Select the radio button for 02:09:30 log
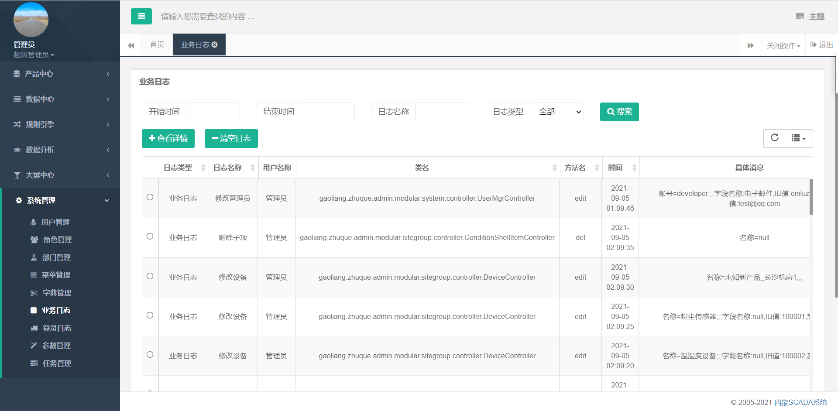This screenshot has width=838, height=411. pyautogui.click(x=150, y=276)
